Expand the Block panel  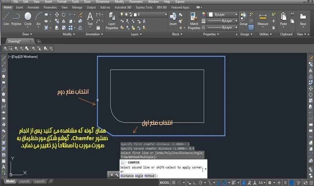pyautogui.click(x=177, y=34)
